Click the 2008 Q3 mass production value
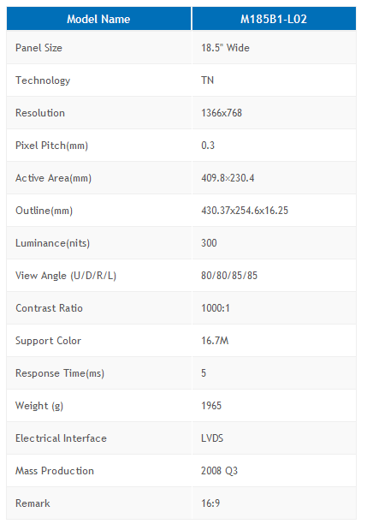The height and width of the screenshot is (524, 367). tap(219, 471)
